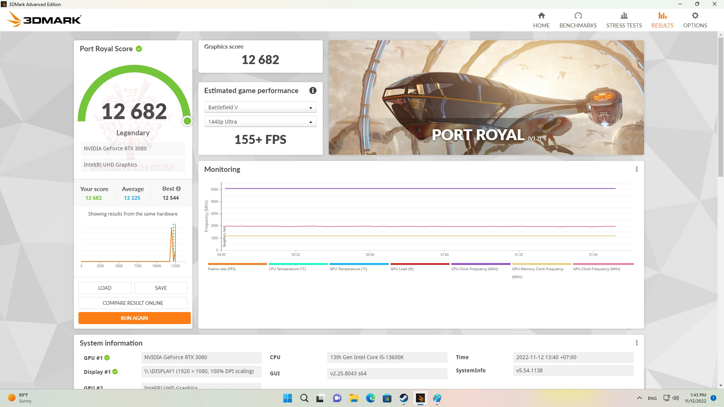Open System information three-dot menu

pos(637,343)
